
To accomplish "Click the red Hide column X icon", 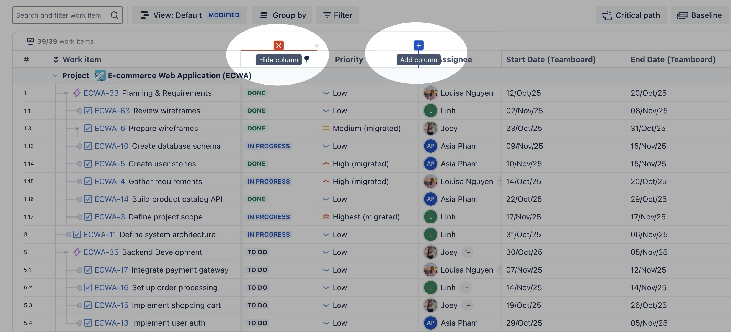I will point(278,45).
